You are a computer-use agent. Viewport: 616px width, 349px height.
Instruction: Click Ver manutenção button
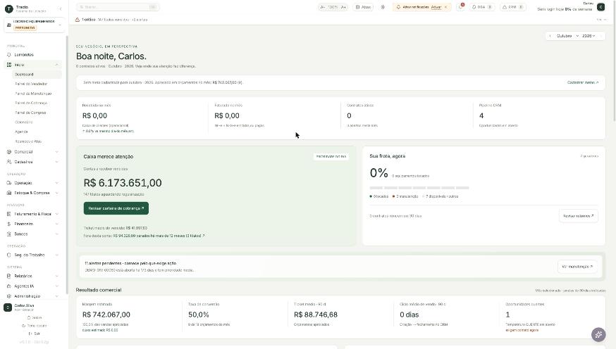tap(577, 267)
